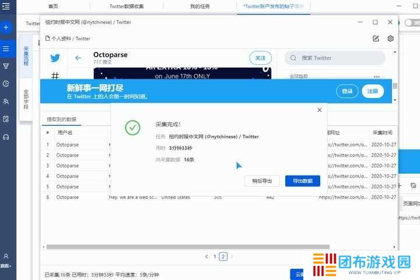The height and width of the screenshot is (280, 420).
Task: Switch to Twitter数据收集 tab
Action: (x=127, y=6)
